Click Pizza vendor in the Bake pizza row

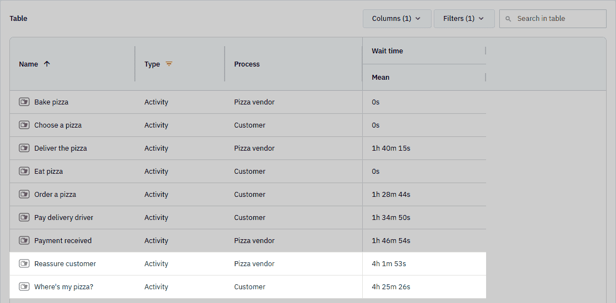pyautogui.click(x=254, y=102)
